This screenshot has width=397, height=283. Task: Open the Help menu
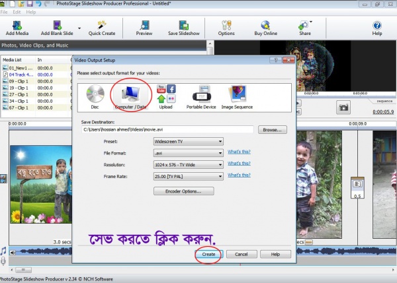[31, 12]
